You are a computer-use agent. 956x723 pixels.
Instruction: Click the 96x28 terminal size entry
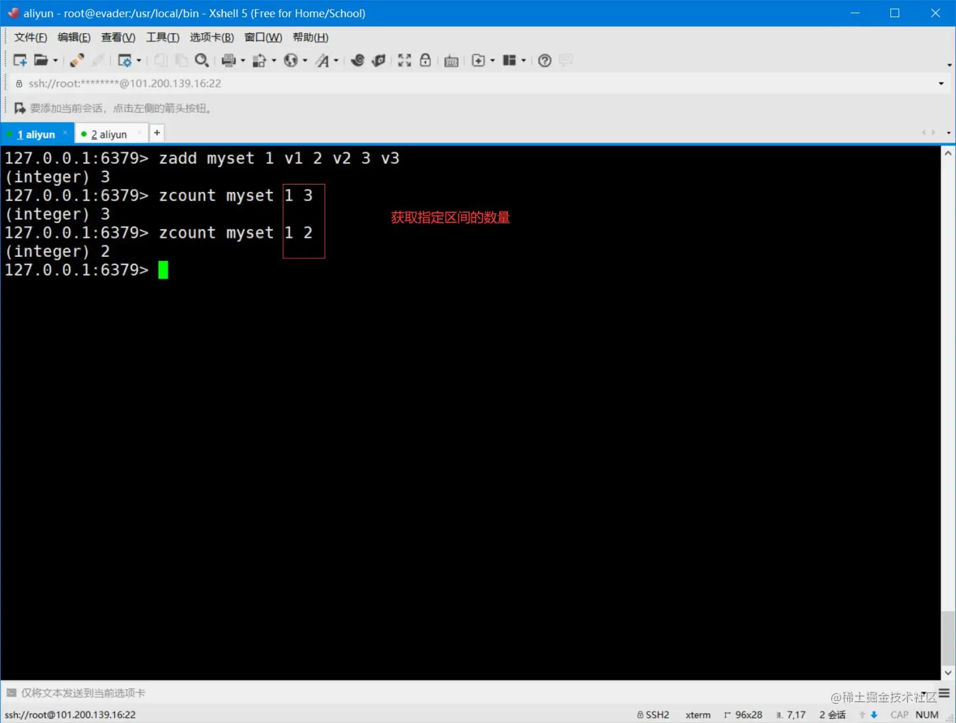pos(743,715)
